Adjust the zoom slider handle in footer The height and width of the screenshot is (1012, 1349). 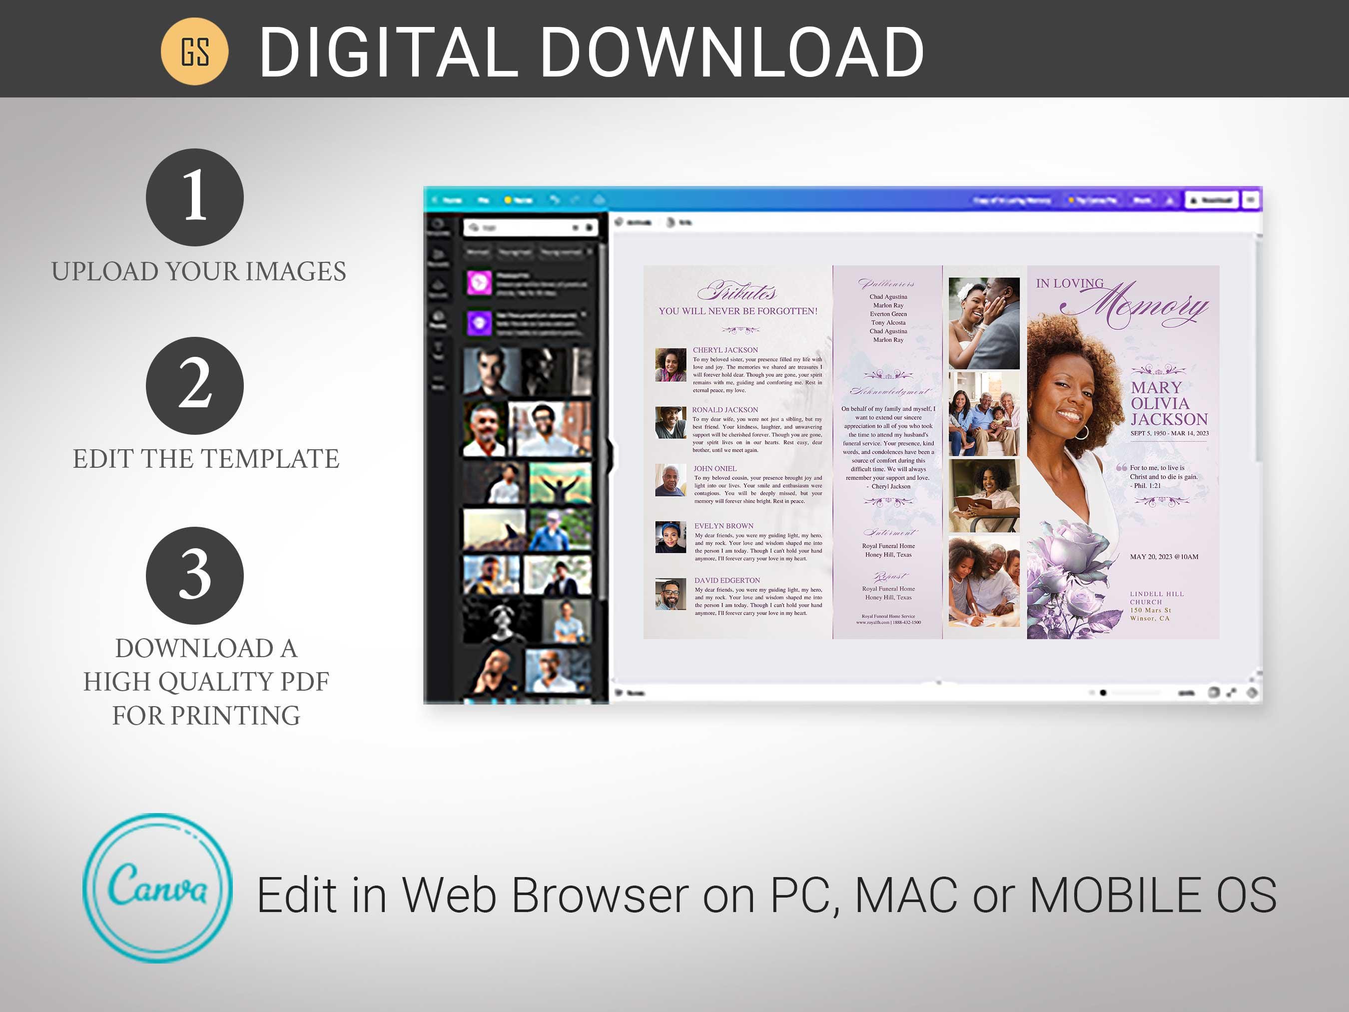pyautogui.click(x=1103, y=693)
